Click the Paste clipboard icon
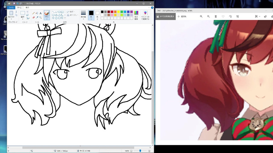The width and height of the screenshot is (273, 153). (11, 13)
